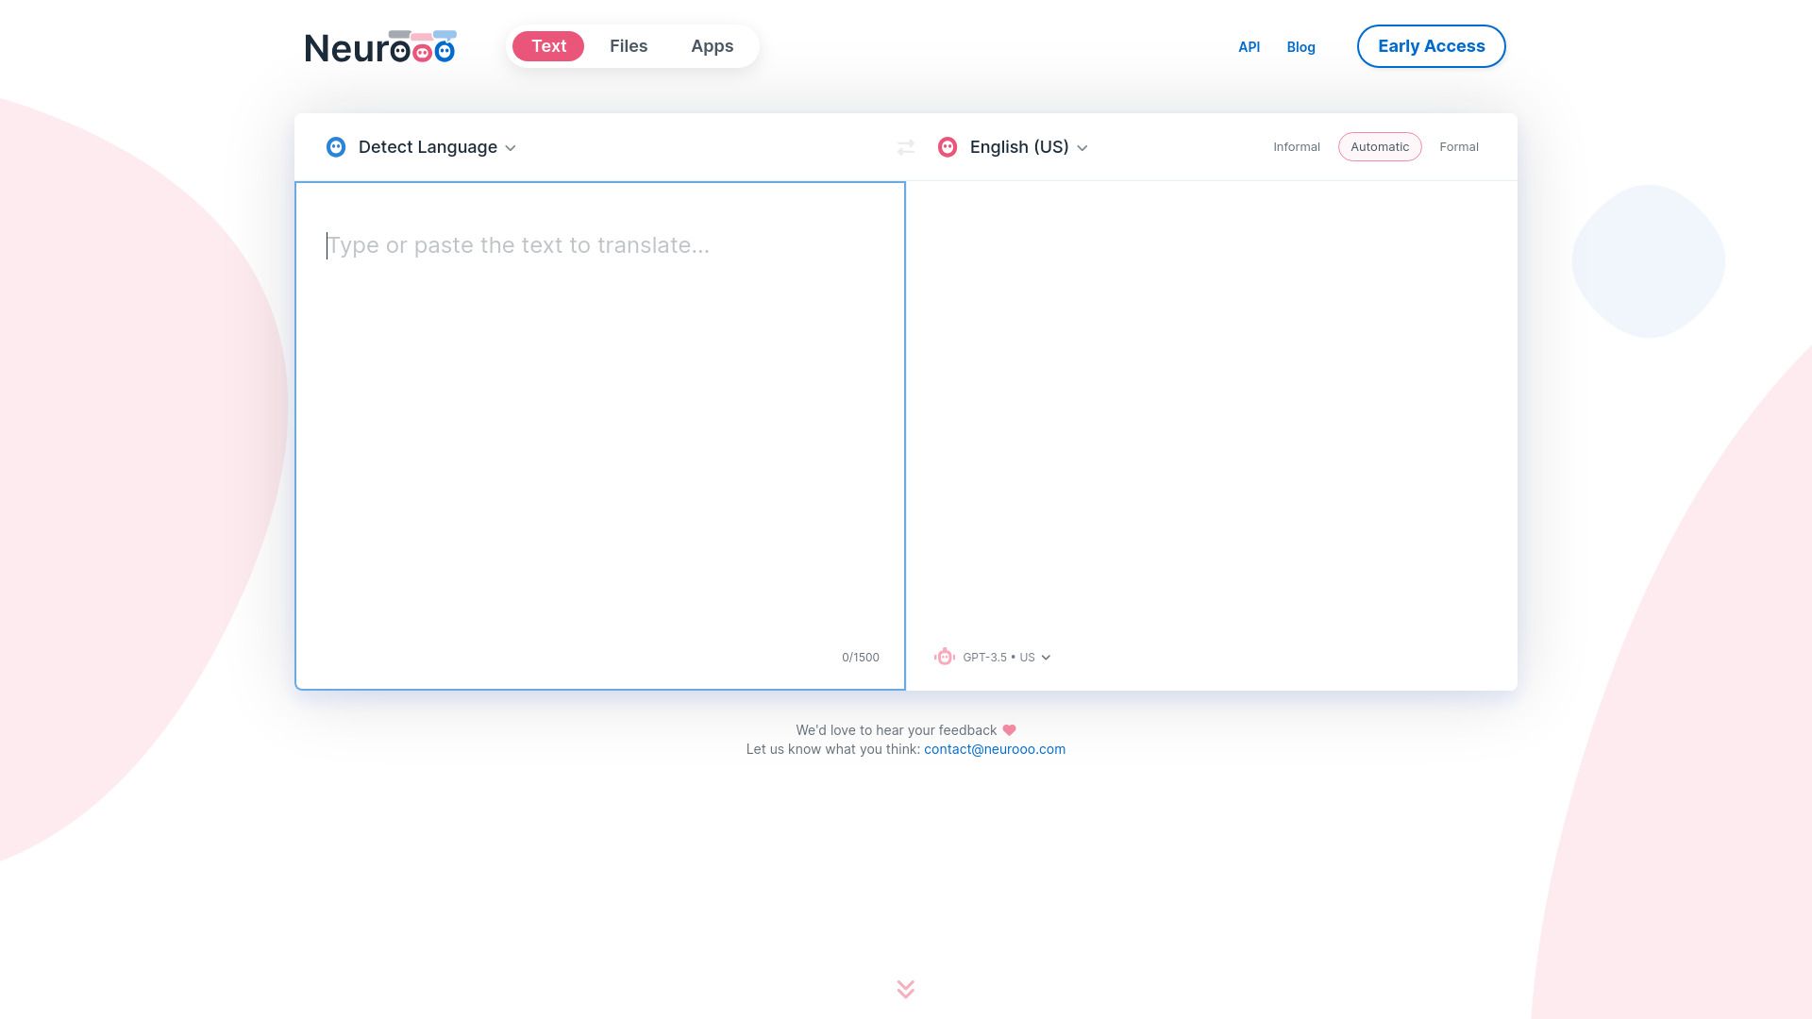
Task: Select the Formal tone option
Action: 1459,147
